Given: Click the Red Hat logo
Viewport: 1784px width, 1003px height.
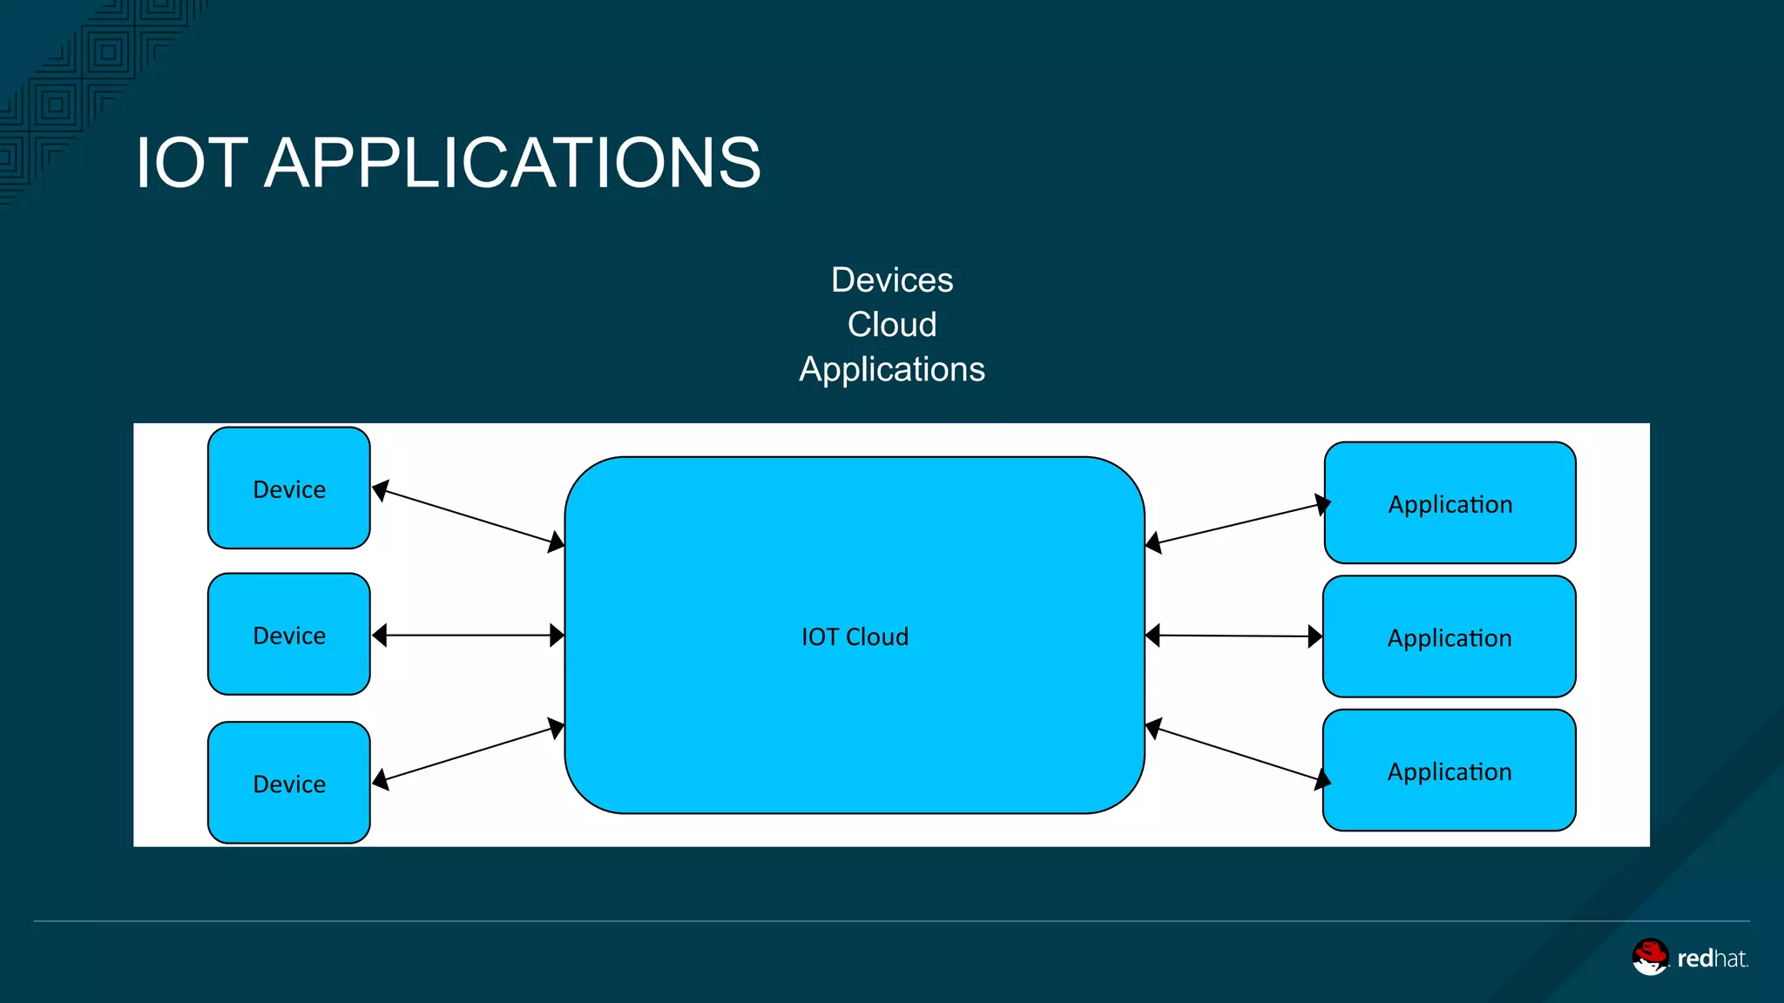Looking at the screenshot, I should (x=1690, y=957).
